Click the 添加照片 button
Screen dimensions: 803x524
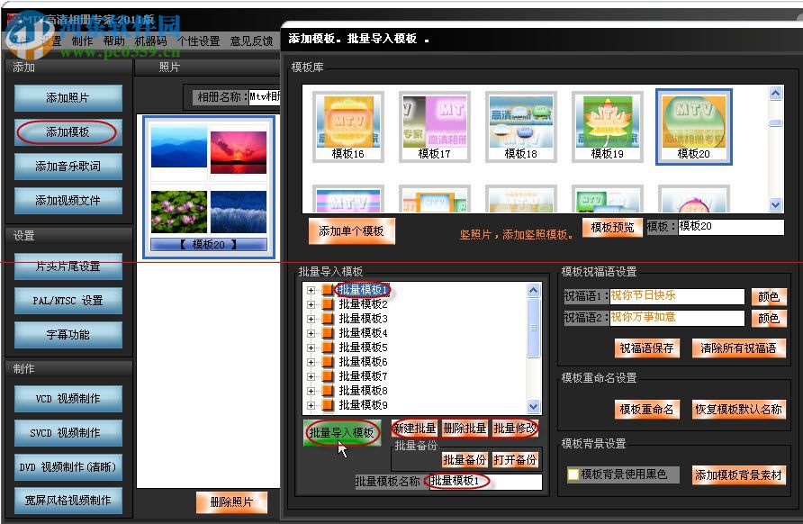click(x=68, y=98)
